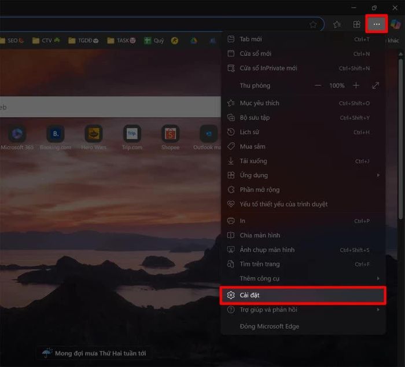Image resolution: width=405 pixels, height=367 pixels.
Task: Click the Google Drive bookmark icon
Action: 193,41
